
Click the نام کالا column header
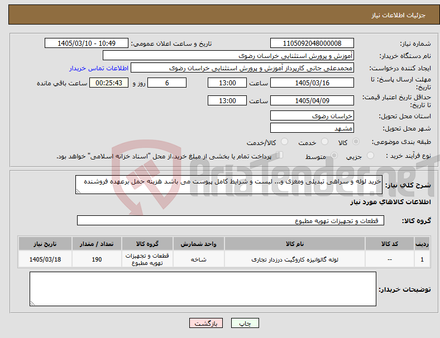pyautogui.click(x=295, y=244)
